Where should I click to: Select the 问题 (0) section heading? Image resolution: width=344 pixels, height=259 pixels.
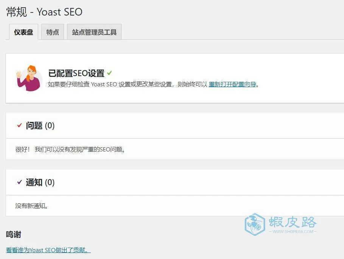coord(40,126)
